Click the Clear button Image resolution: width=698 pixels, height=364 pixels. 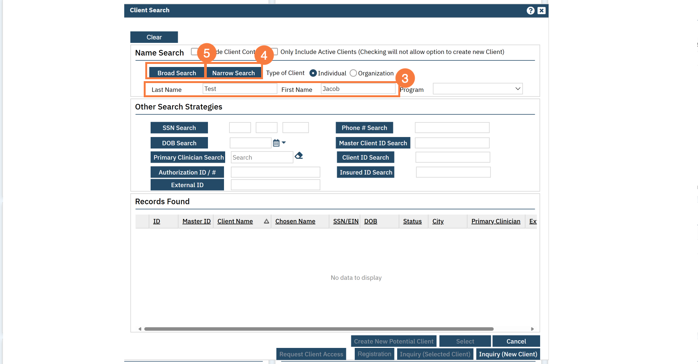click(x=154, y=37)
